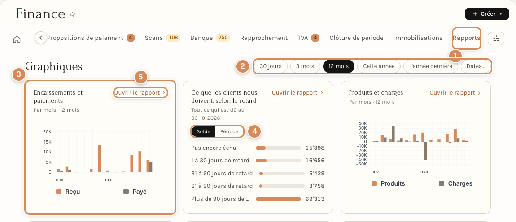The width and height of the screenshot is (516, 222).
Task: Open the filter settings sliders icon
Action: tap(496, 38)
